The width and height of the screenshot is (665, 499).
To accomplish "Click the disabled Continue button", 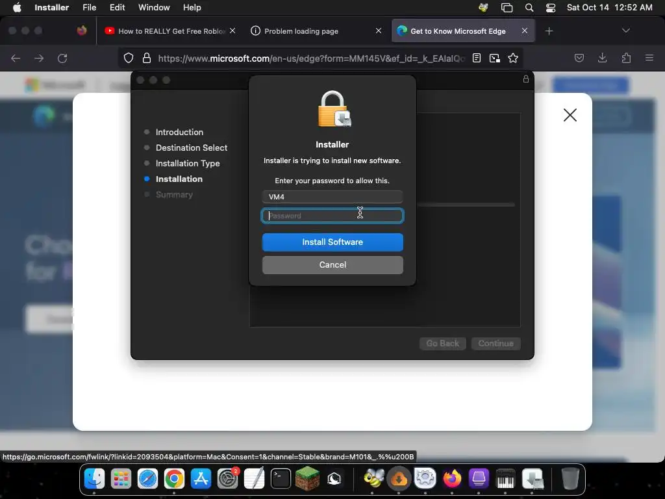I will point(496,343).
